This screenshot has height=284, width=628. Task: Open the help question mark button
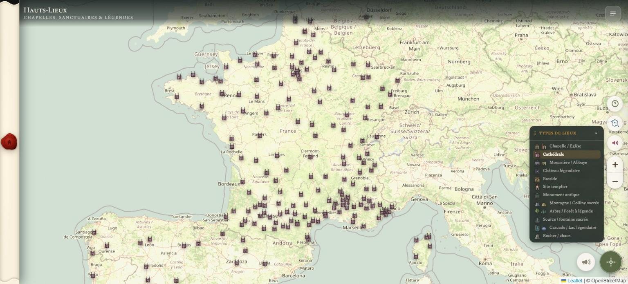tap(615, 104)
